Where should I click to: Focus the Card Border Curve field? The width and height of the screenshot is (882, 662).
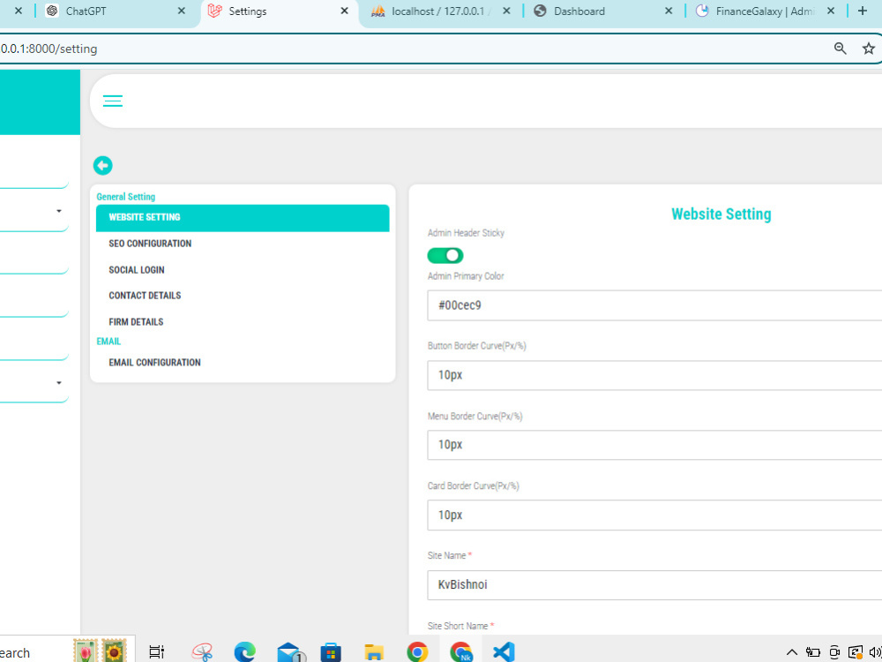click(654, 515)
